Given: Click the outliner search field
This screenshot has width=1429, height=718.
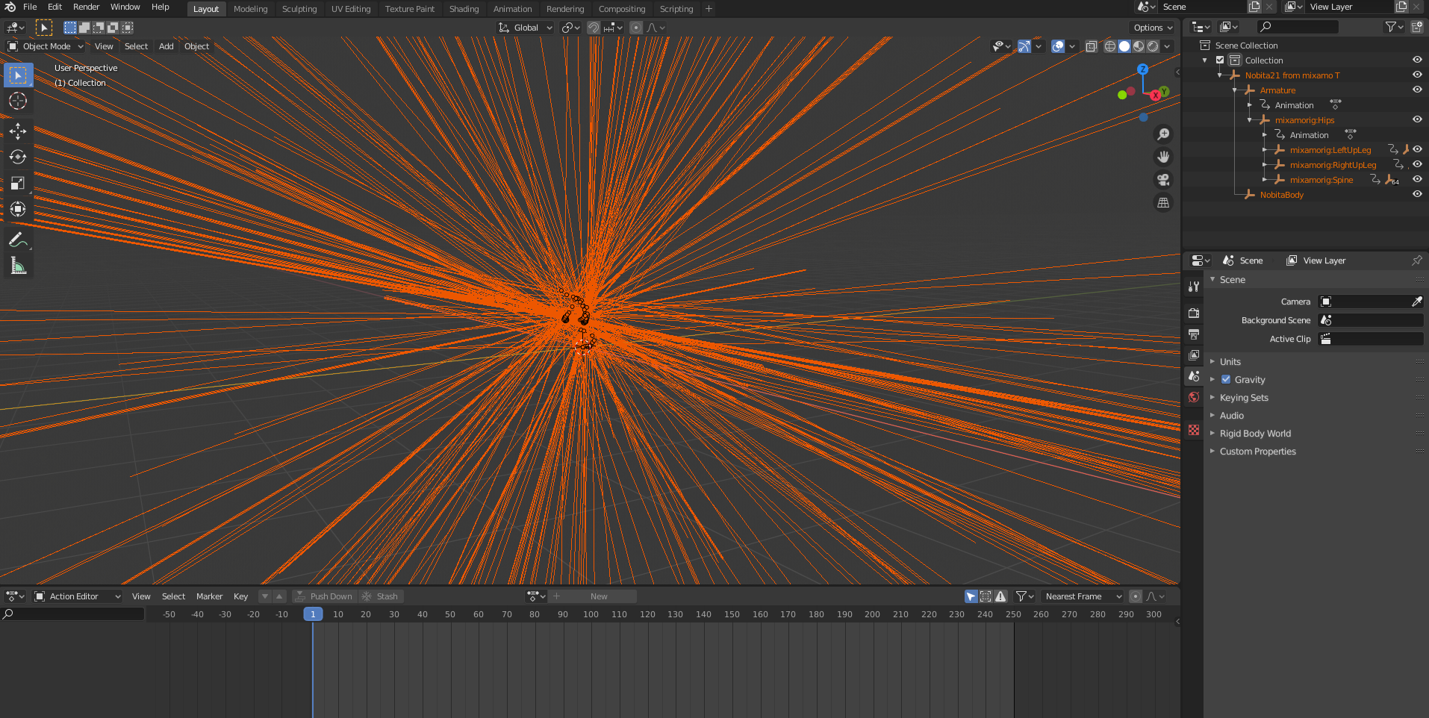Looking at the screenshot, I should 1298,27.
